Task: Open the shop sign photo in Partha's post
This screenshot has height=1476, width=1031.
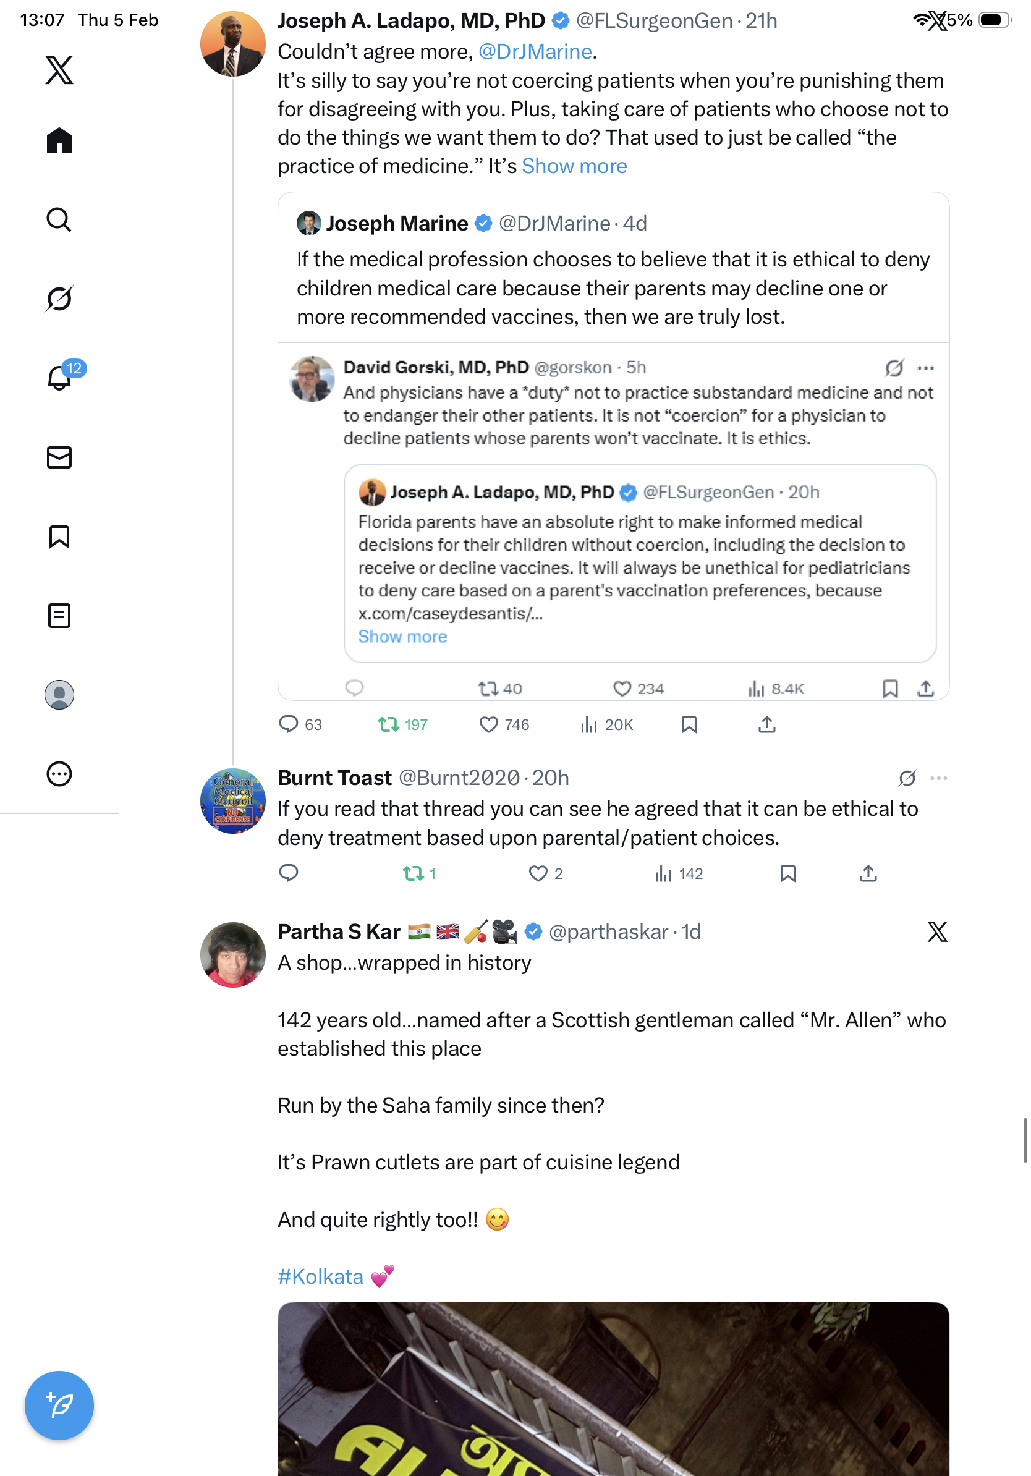Action: click(613, 1389)
